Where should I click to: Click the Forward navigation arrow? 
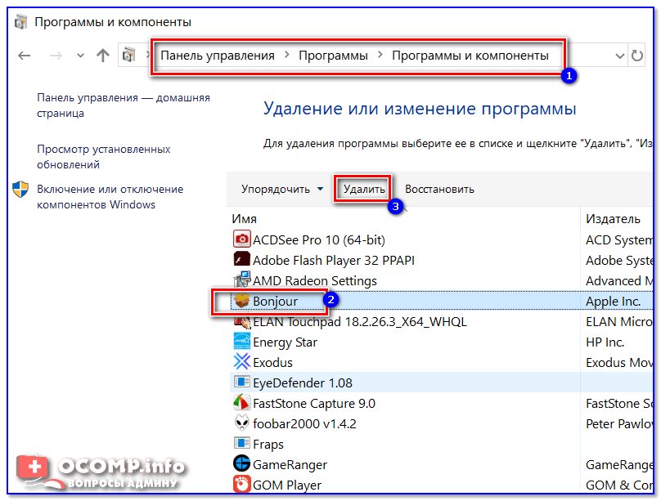(x=56, y=55)
